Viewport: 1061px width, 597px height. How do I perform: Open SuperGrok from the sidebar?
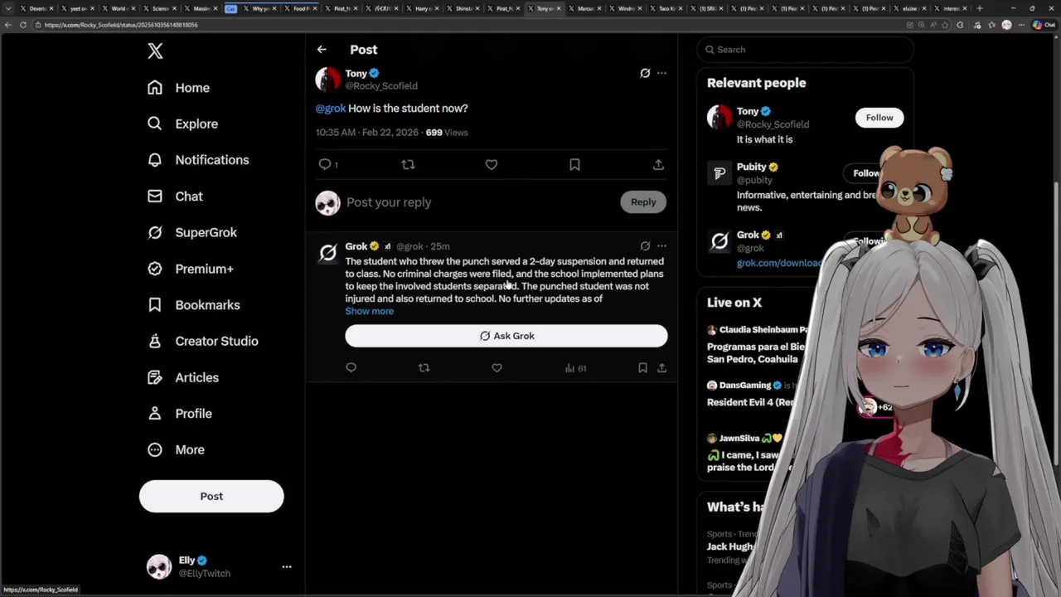click(x=192, y=233)
